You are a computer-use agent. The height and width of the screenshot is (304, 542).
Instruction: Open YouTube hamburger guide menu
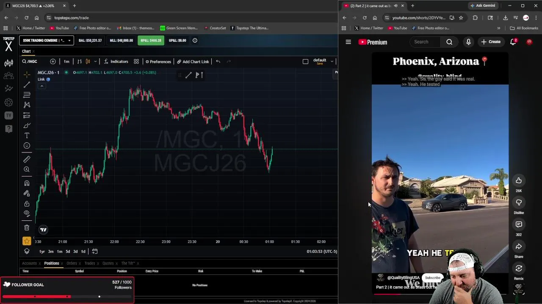pyautogui.click(x=348, y=42)
